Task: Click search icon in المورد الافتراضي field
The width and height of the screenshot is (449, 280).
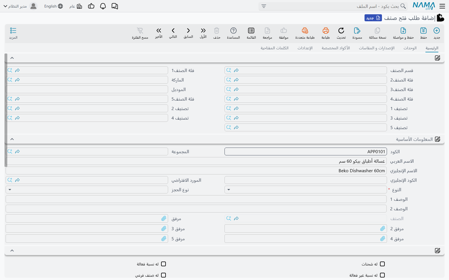Action: click(x=10, y=180)
